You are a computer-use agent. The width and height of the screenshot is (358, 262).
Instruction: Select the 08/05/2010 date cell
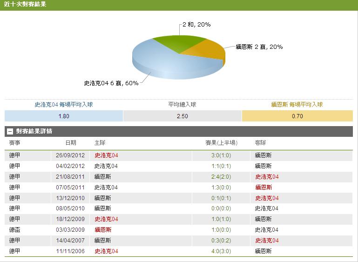[70, 208]
